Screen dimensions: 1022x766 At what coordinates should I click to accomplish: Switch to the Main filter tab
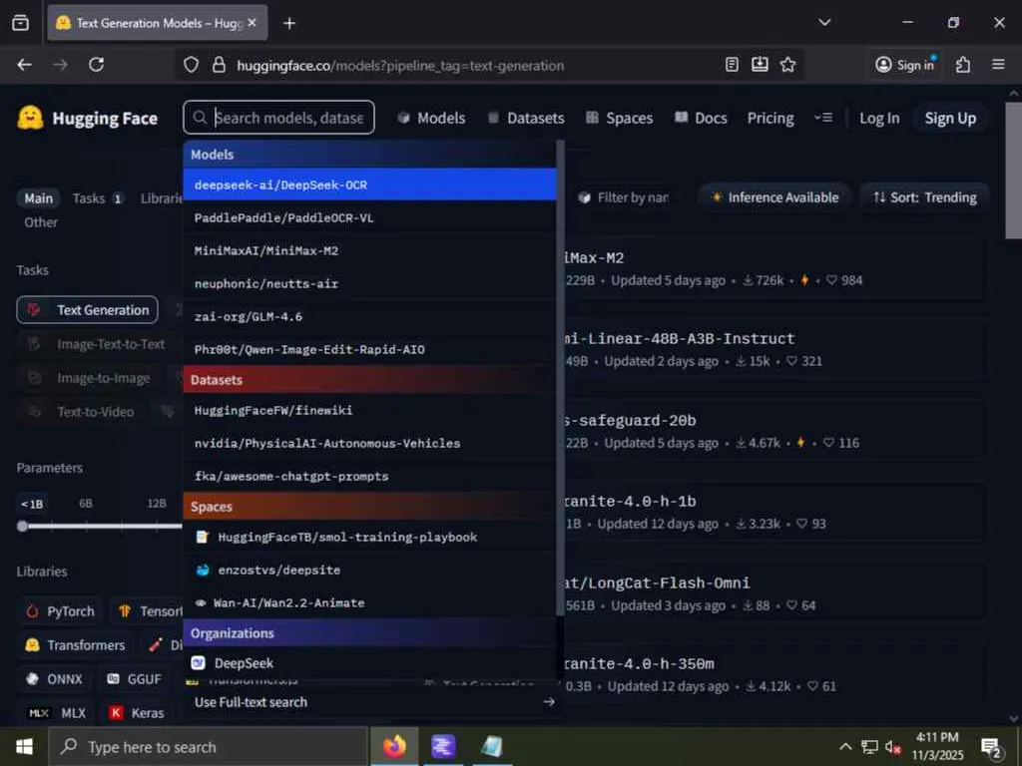[39, 198]
